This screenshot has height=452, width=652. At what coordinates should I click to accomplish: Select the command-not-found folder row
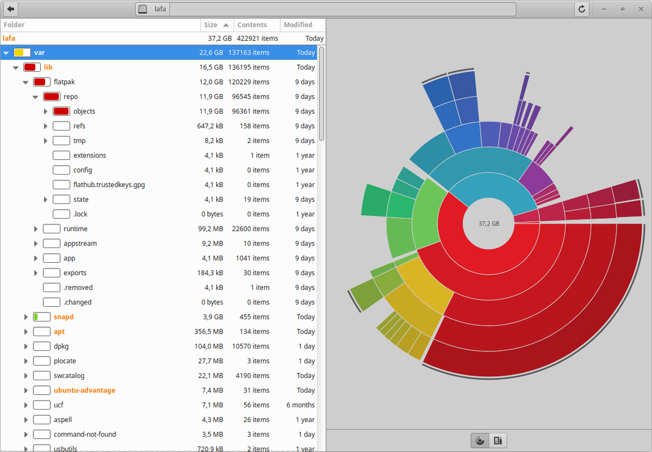coord(159,434)
